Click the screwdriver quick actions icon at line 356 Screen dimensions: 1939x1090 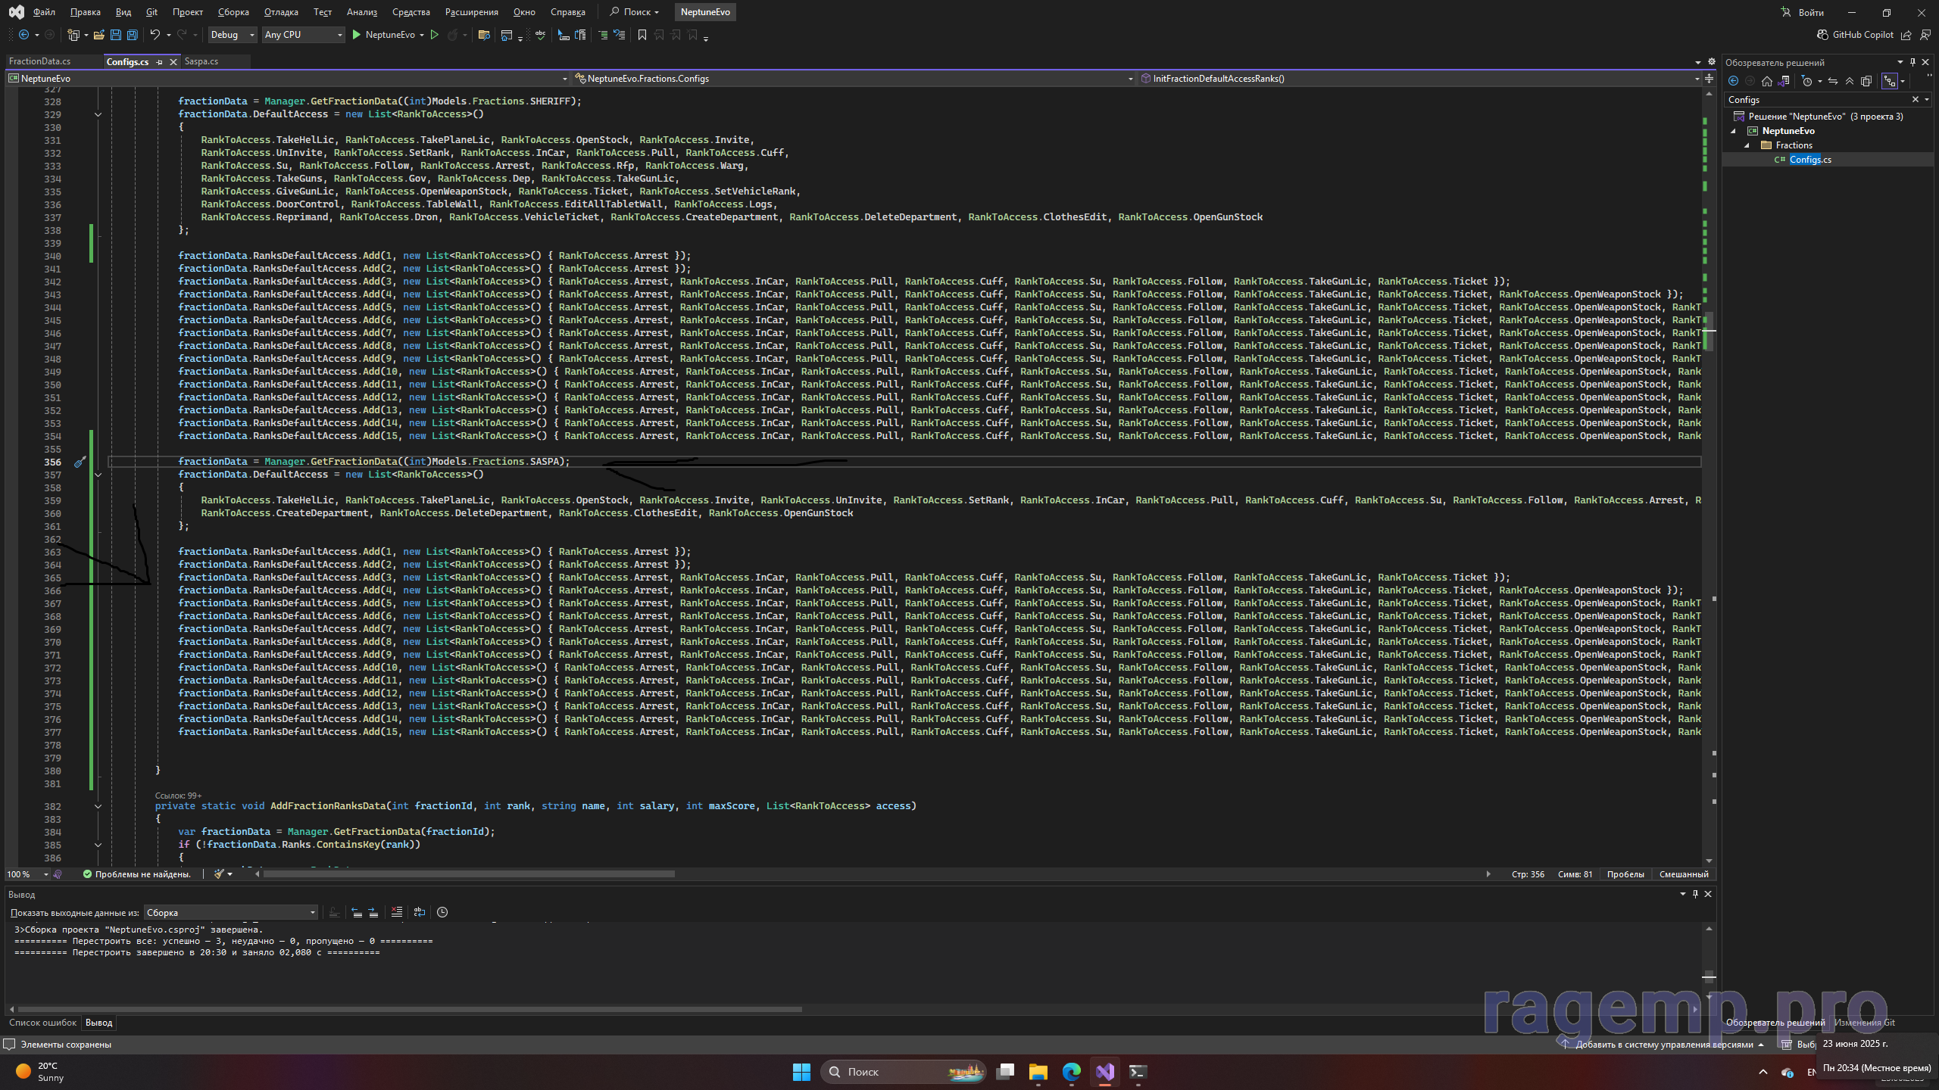80,462
